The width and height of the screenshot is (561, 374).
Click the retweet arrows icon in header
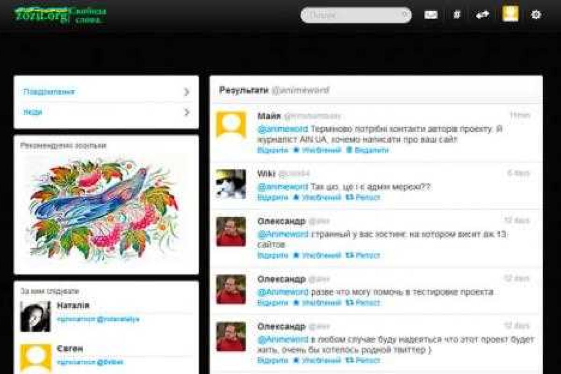[482, 15]
